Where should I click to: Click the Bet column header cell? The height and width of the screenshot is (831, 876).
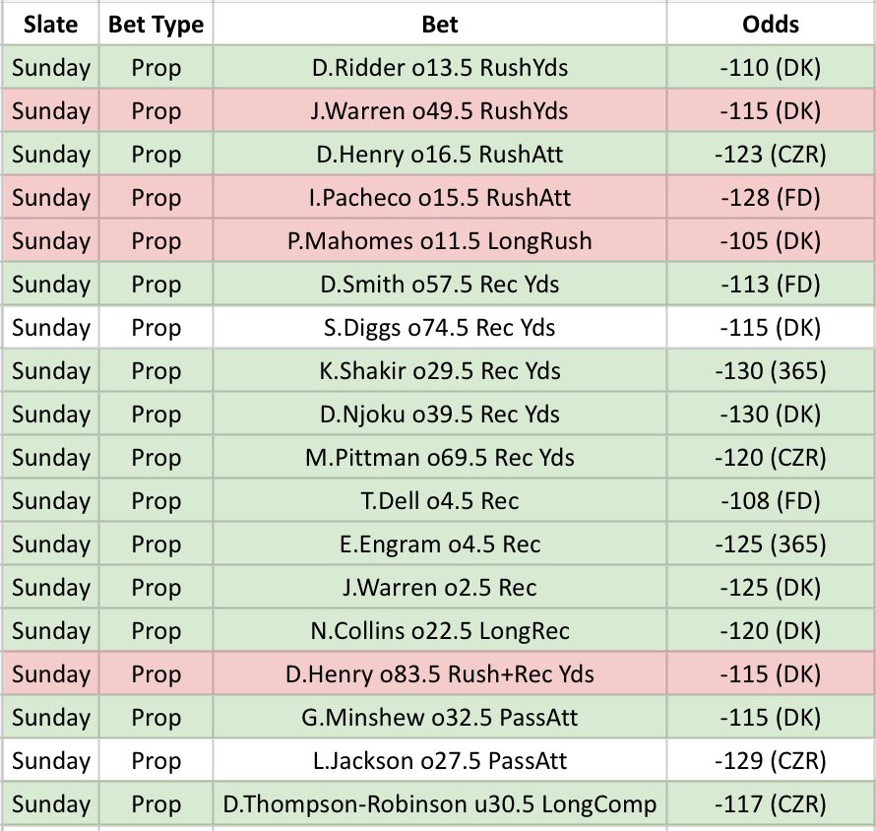(440, 24)
